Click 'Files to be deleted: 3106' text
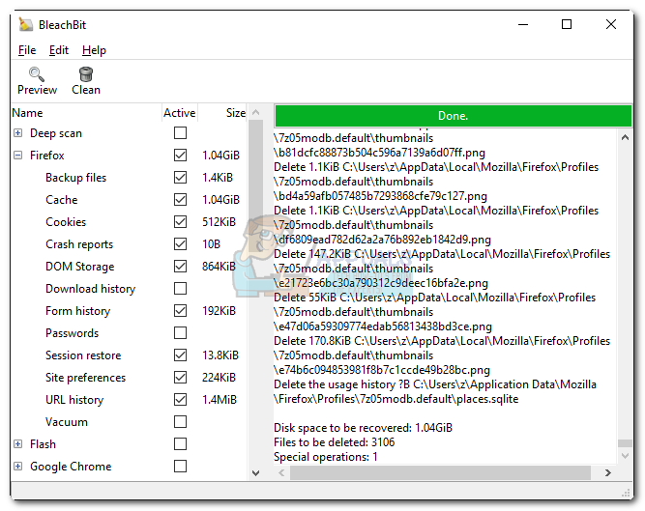The height and width of the screenshot is (511, 645). [x=334, y=442]
